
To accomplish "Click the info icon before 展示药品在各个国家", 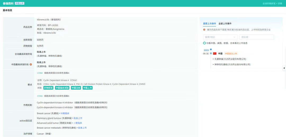I will [x=204, y=30].
